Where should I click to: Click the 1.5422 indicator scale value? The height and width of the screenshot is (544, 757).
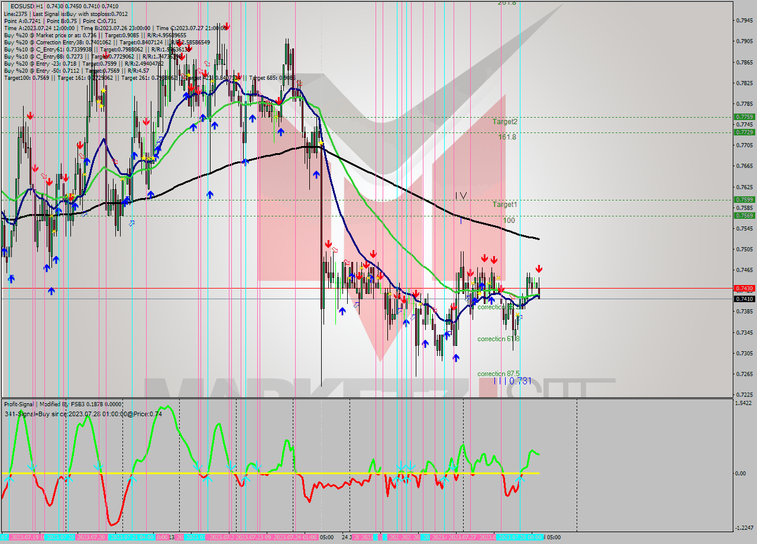coord(744,403)
